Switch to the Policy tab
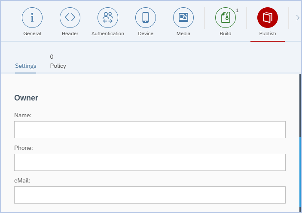The width and height of the screenshot is (302, 213). 58,66
